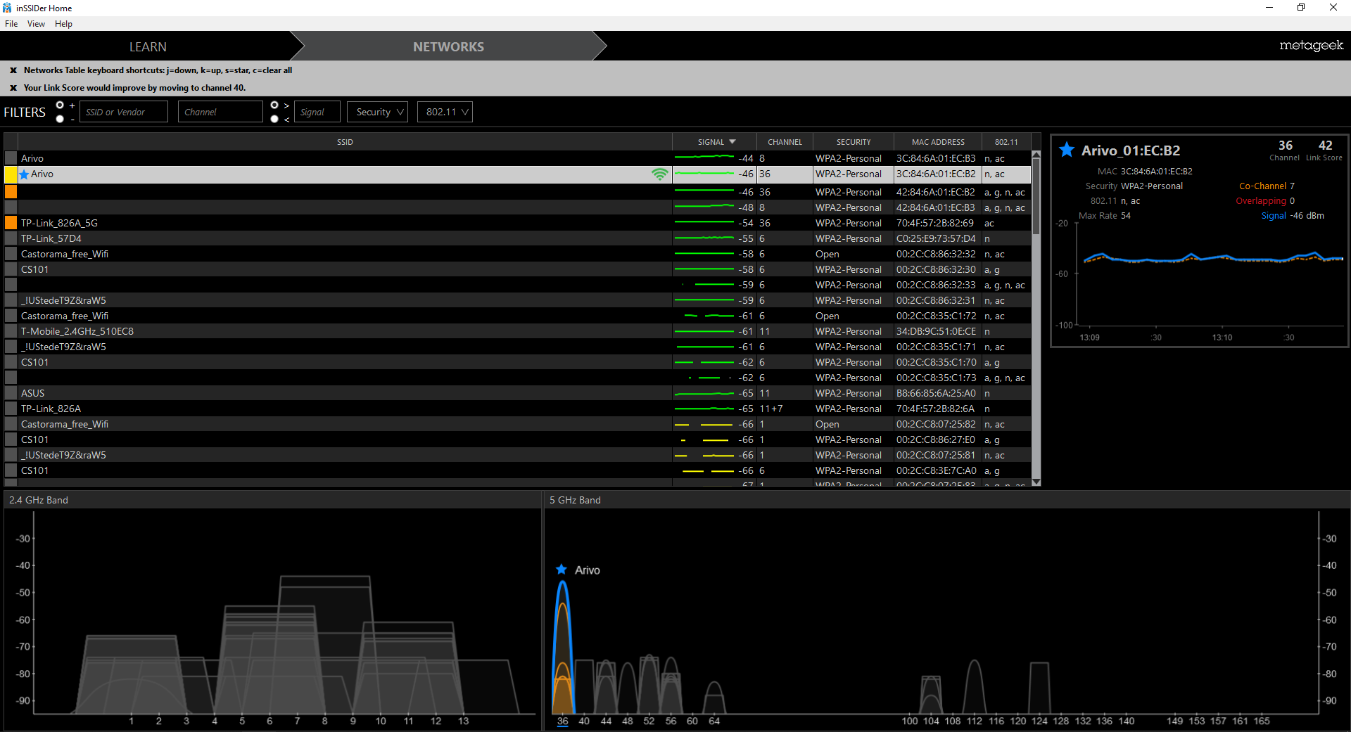The height and width of the screenshot is (732, 1351).
Task: Click the Signal -46 dBm reading
Action: point(1293,216)
